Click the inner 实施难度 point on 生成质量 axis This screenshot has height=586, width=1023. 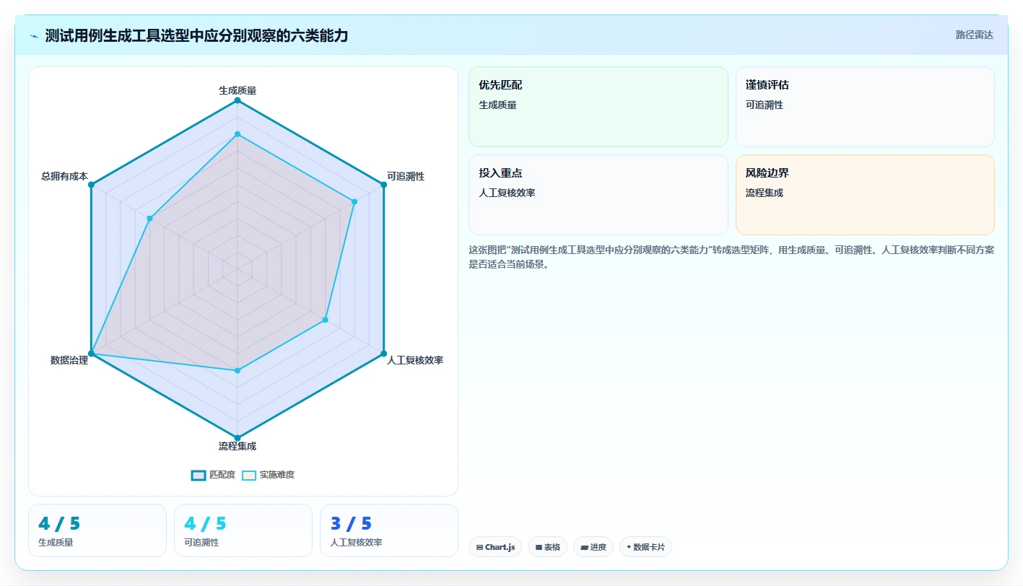coord(238,134)
